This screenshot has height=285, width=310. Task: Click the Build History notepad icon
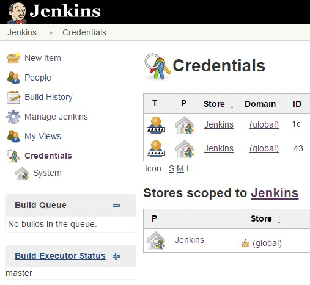pos(13,97)
